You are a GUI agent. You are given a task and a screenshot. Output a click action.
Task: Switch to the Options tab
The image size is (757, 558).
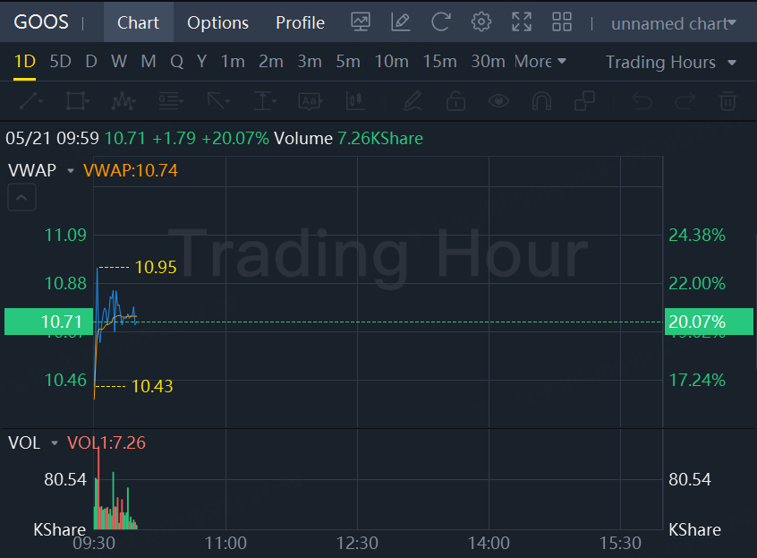coord(217,22)
